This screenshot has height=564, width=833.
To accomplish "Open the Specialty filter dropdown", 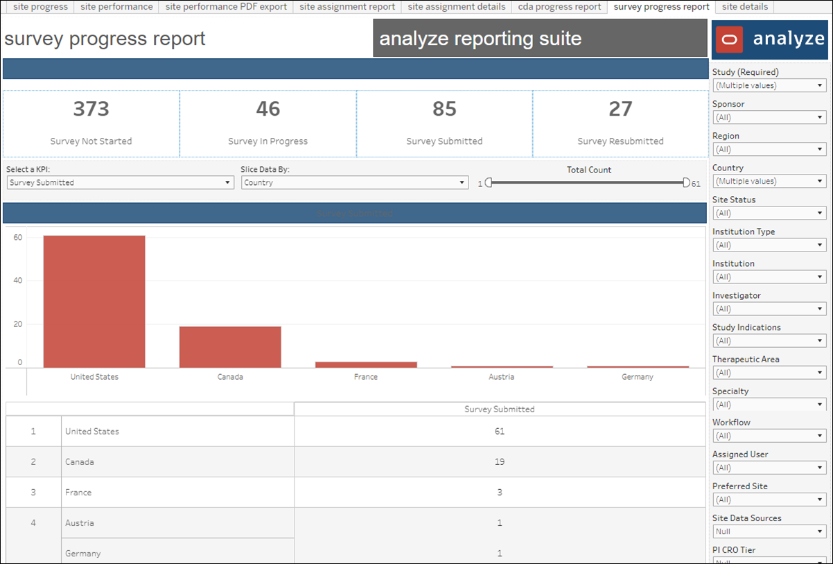I will (x=769, y=404).
